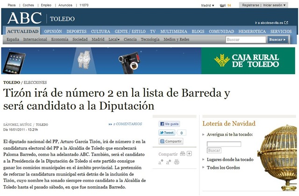
Task: Click the ELECCIONES breadcrumb link
Action: click(36, 83)
